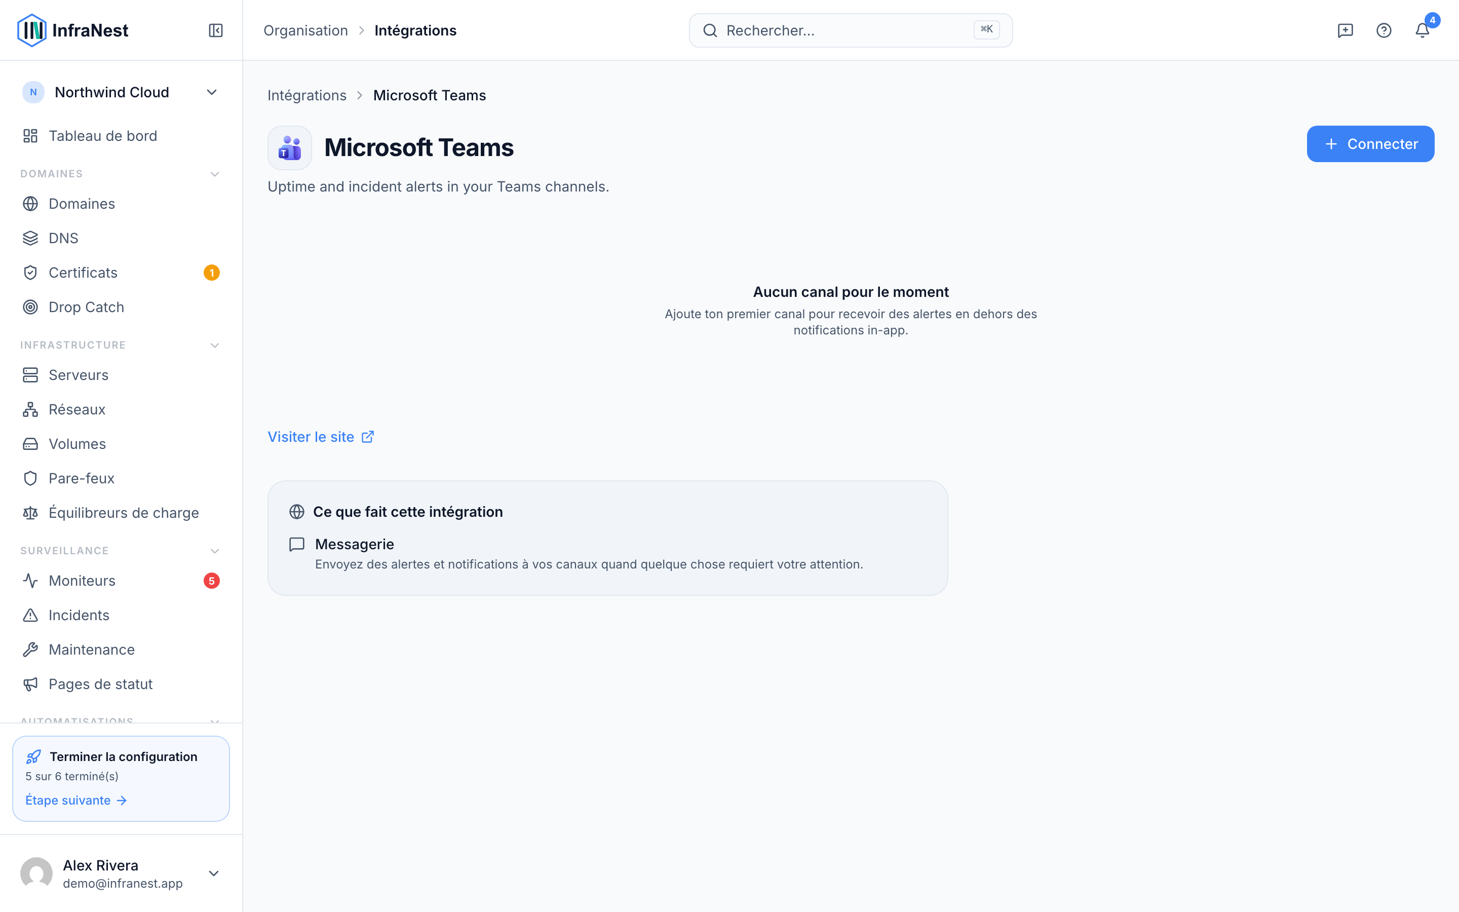1459x912 pixels.
Task: Click the Certificats shield icon
Action: tap(30, 273)
